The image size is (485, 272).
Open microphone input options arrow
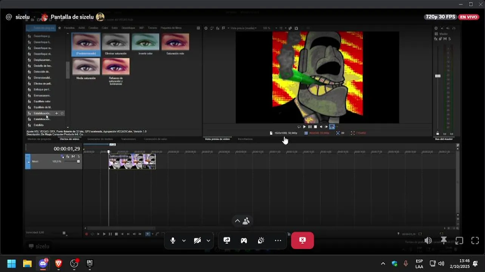coord(184,241)
